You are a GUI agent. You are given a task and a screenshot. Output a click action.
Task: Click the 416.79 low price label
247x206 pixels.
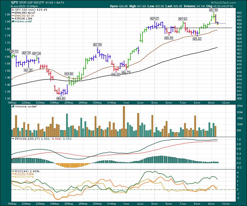point(126,72)
